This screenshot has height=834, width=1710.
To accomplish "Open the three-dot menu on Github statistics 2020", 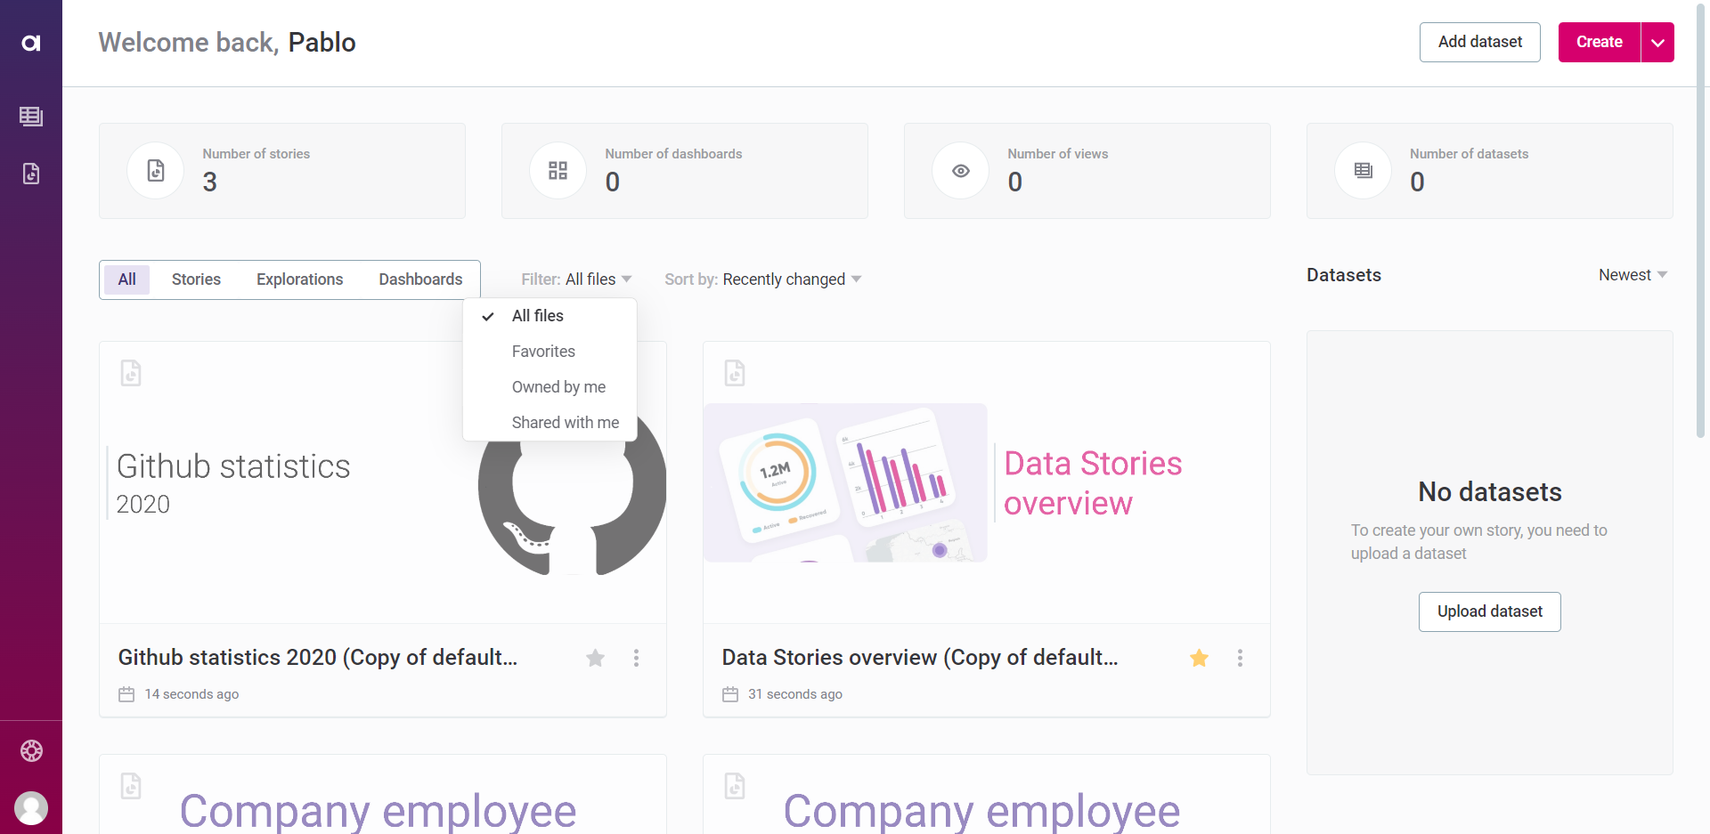I will coord(636,658).
